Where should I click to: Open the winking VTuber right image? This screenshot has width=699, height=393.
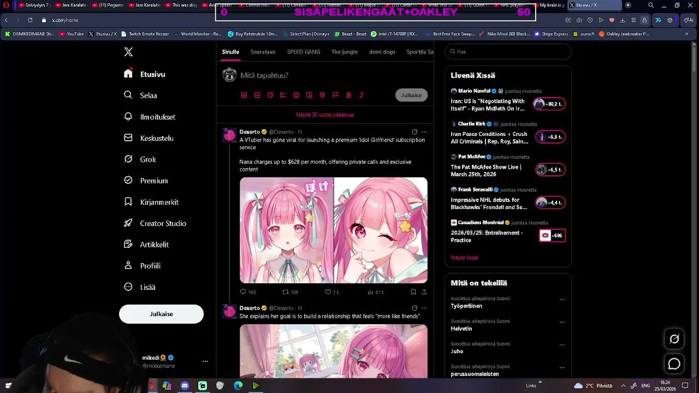pyautogui.click(x=381, y=230)
